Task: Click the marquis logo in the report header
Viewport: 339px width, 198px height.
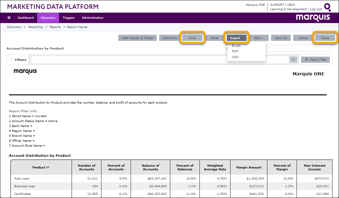Action: [x=25, y=71]
